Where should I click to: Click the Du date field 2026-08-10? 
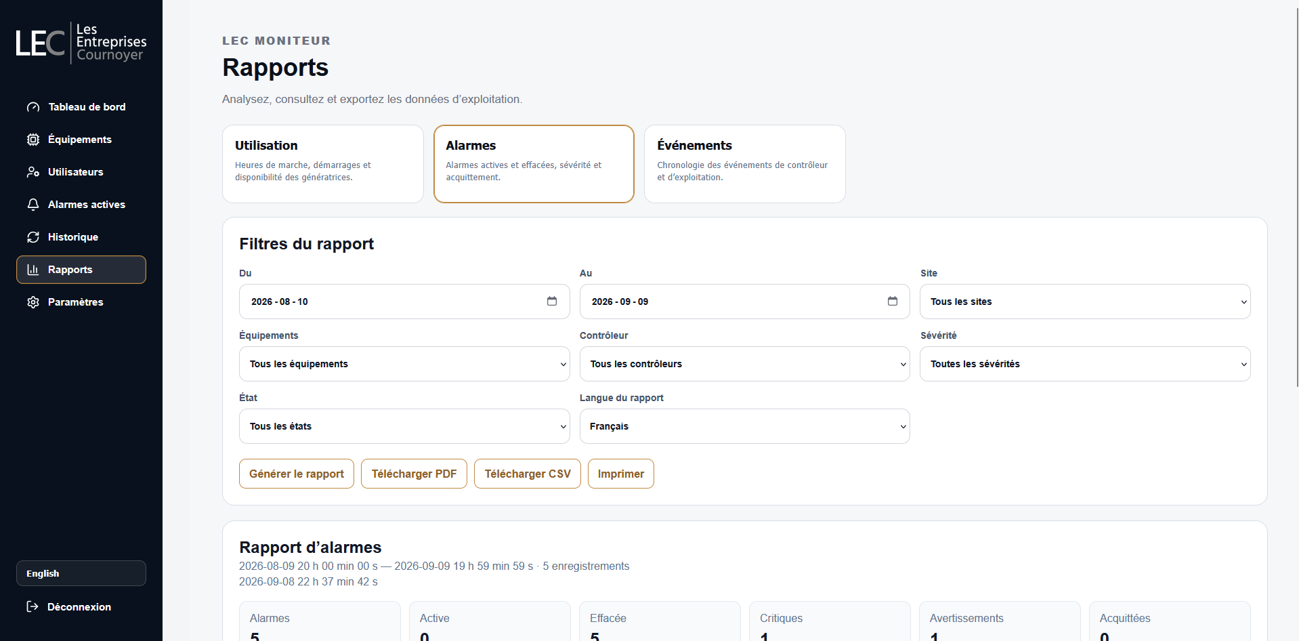pyautogui.click(x=404, y=302)
